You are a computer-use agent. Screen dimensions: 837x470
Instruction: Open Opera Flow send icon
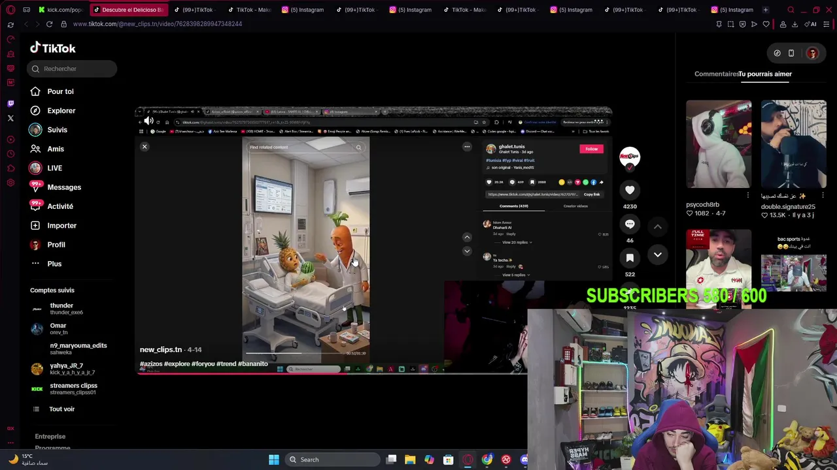pyautogui.click(x=754, y=24)
